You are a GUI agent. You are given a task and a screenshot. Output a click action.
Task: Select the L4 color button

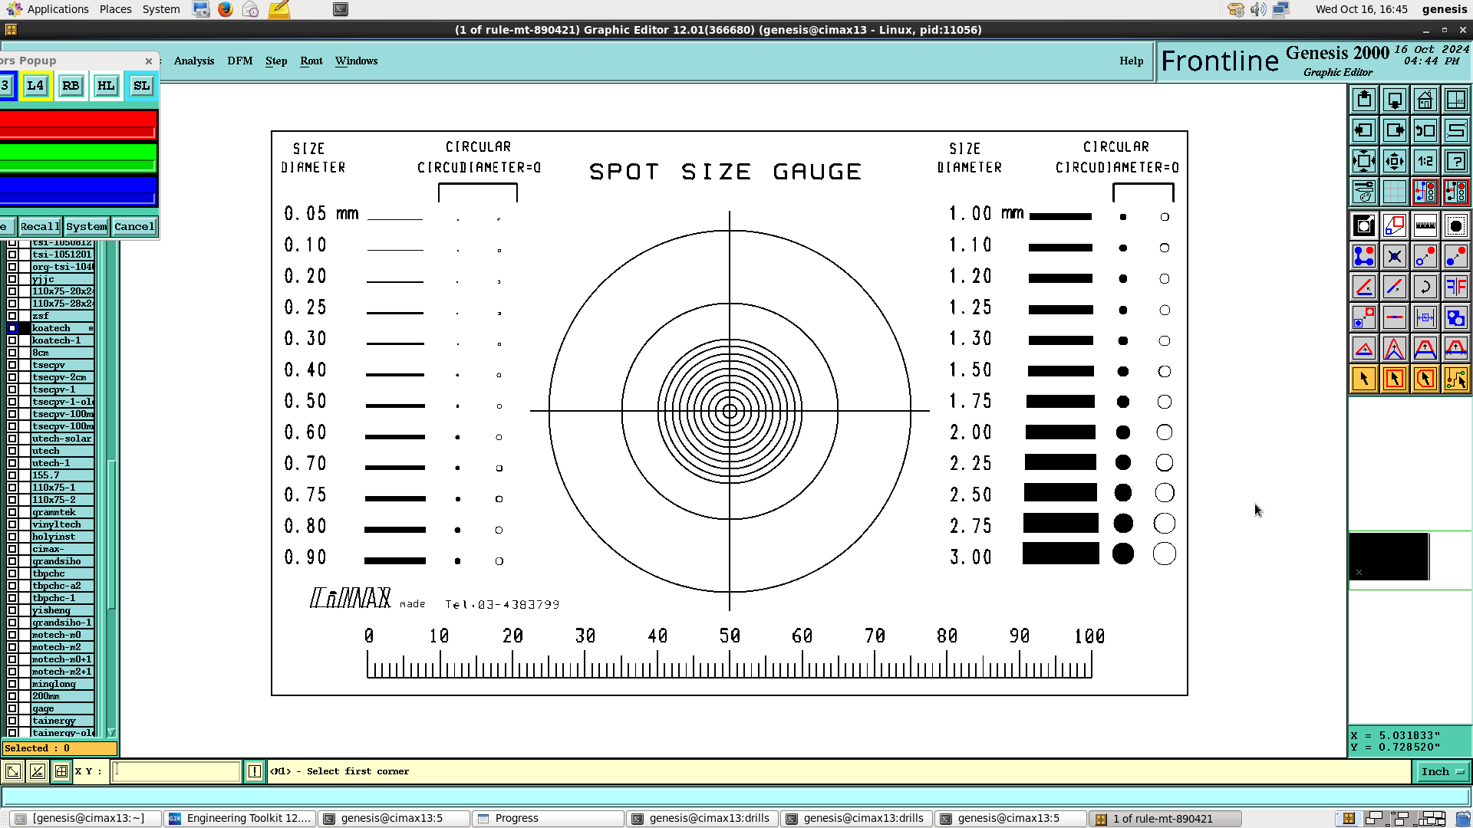click(35, 86)
